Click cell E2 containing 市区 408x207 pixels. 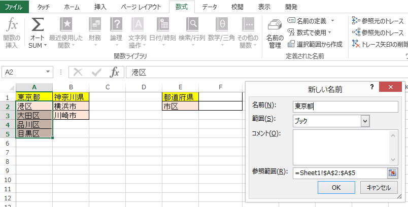coord(180,106)
